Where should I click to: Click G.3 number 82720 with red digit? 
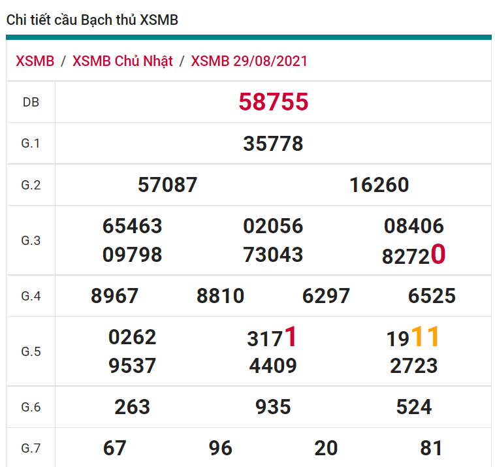[x=413, y=255]
